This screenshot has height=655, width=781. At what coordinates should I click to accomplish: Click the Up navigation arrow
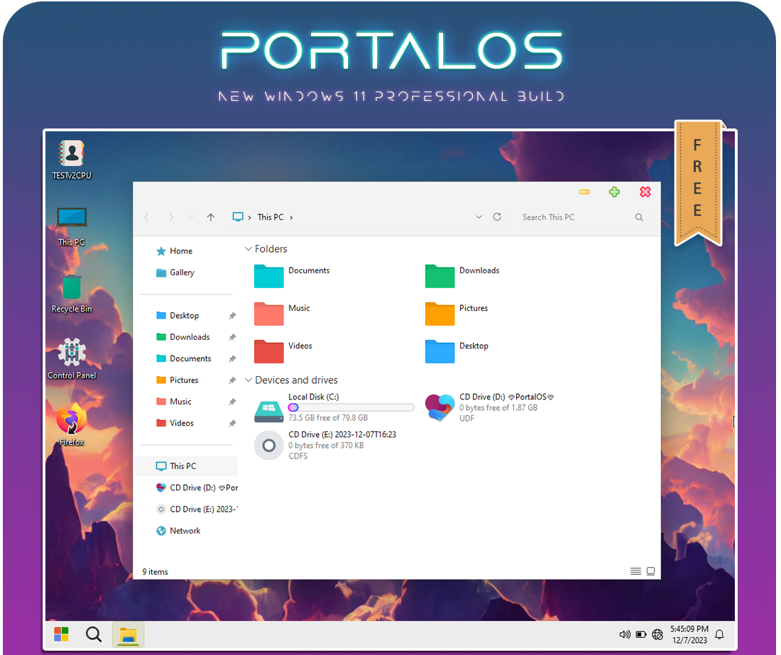tap(210, 217)
